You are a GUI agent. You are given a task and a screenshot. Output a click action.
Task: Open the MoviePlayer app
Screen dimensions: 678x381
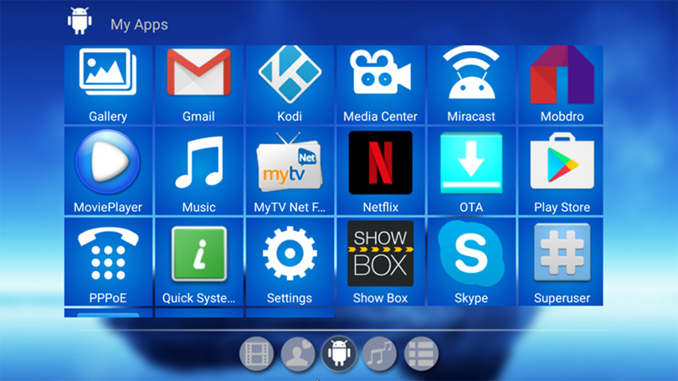point(108,173)
